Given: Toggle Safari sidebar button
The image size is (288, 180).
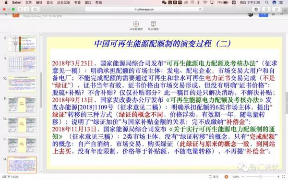Looking at the screenshot, I should (35, 9).
